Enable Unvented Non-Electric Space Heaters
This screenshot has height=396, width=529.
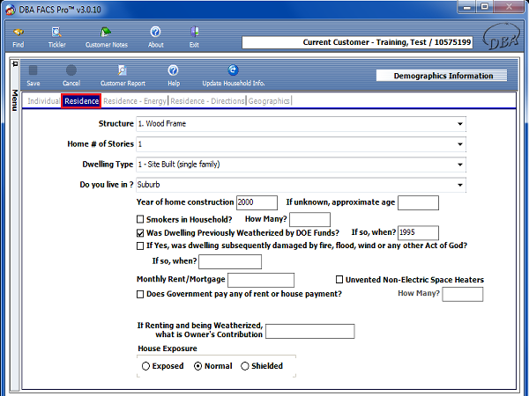point(339,280)
